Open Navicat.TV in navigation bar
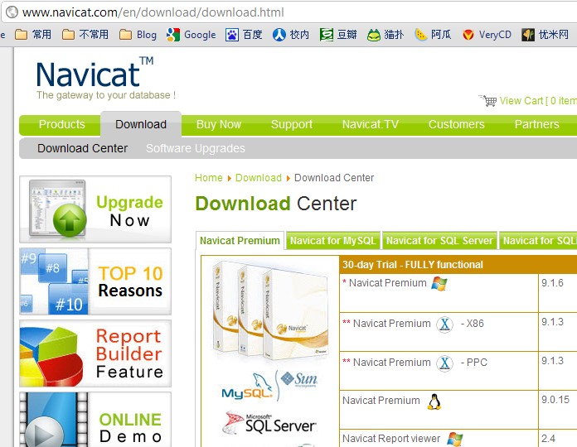The width and height of the screenshot is (577, 447). tap(371, 124)
